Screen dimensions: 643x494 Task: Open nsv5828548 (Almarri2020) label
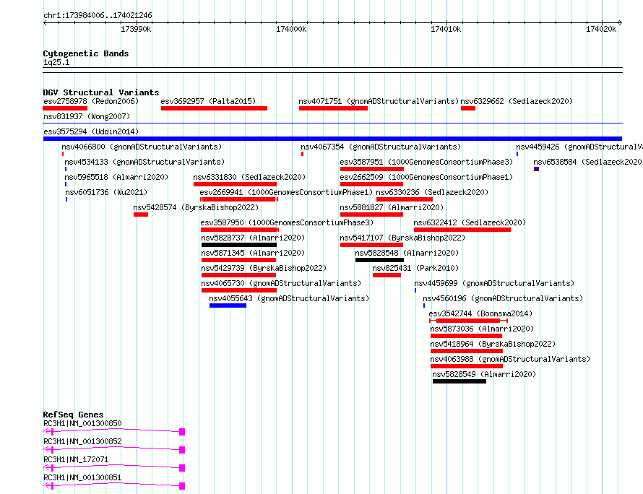[407, 253]
